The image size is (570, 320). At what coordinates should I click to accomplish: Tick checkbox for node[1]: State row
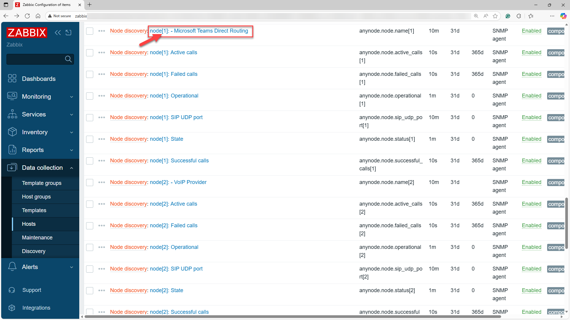[90, 139]
